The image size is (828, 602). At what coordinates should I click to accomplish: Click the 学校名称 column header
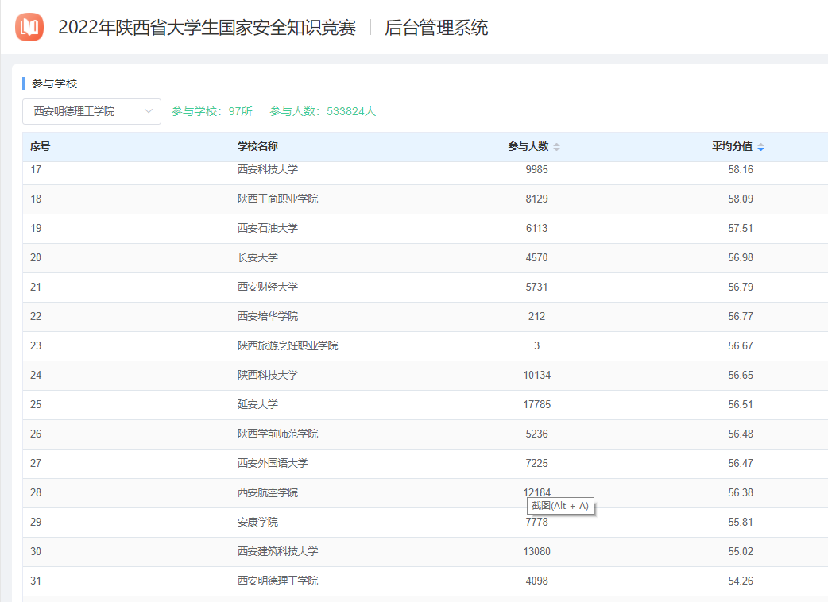[x=257, y=146]
